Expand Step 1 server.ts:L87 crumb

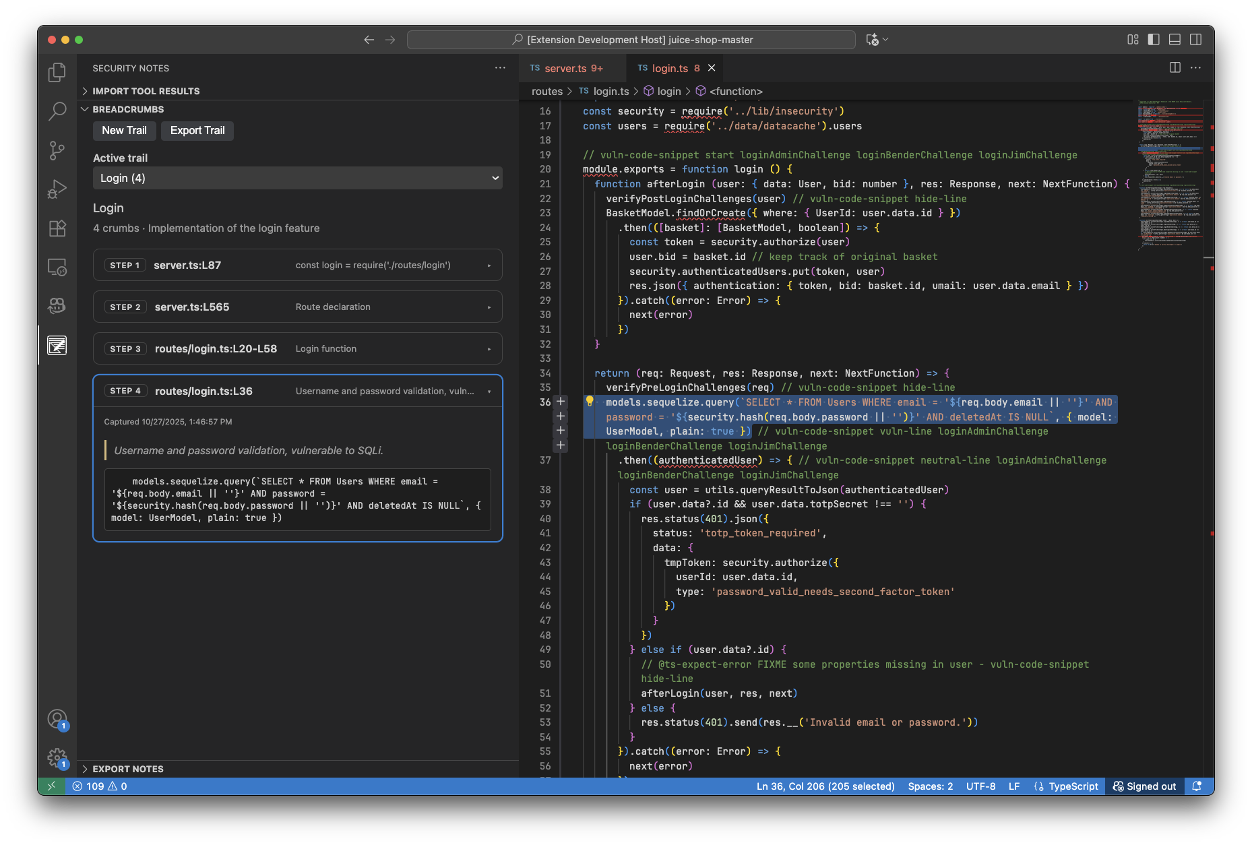click(297, 265)
